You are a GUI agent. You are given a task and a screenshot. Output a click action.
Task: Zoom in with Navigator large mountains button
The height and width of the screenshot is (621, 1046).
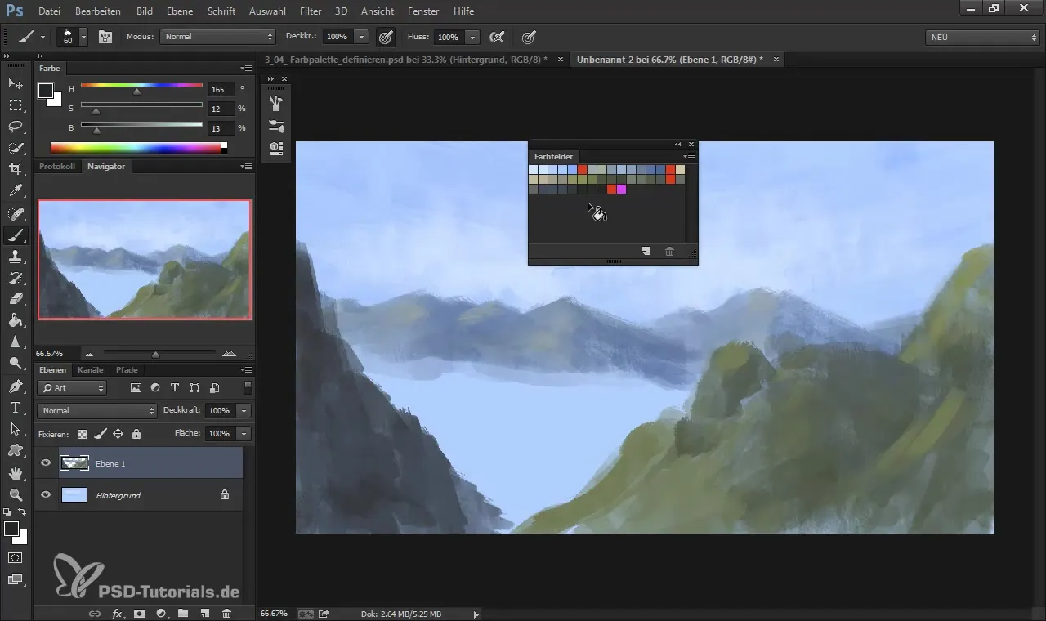pyautogui.click(x=229, y=354)
